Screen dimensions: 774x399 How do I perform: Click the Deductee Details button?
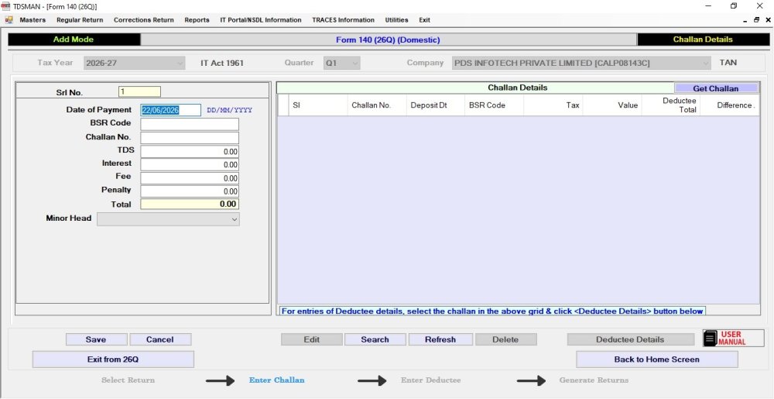point(630,340)
